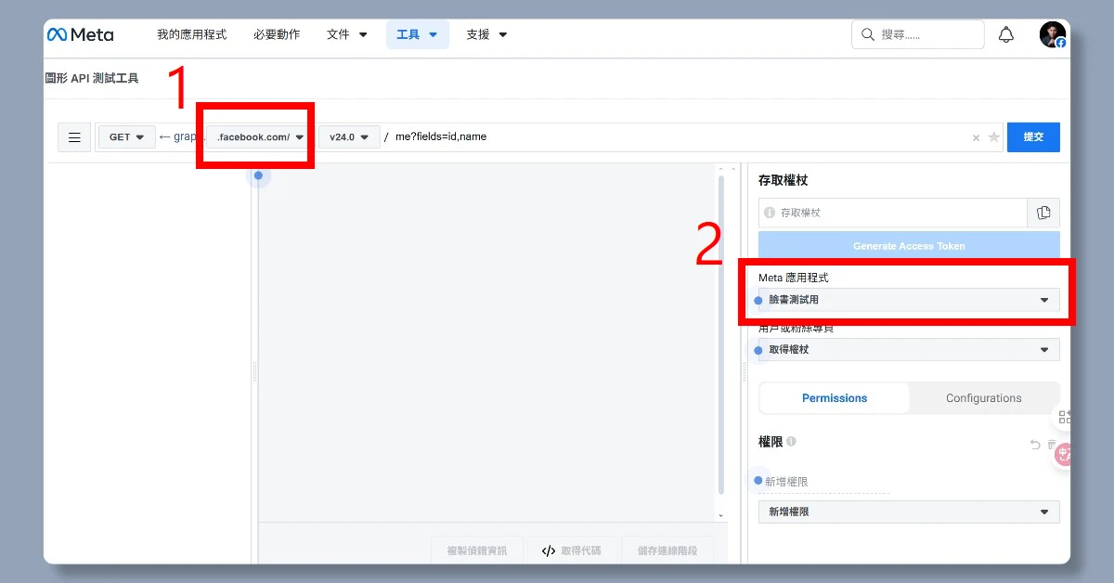
Task: Open the profile avatar menu
Action: tap(1052, 35)
